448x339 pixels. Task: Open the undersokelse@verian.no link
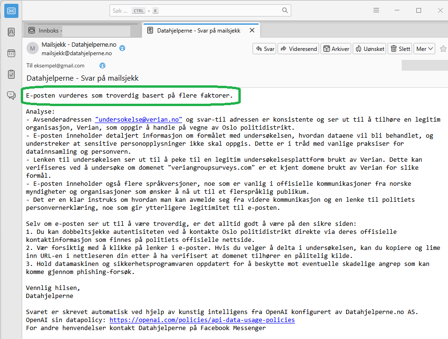[139, 120]
